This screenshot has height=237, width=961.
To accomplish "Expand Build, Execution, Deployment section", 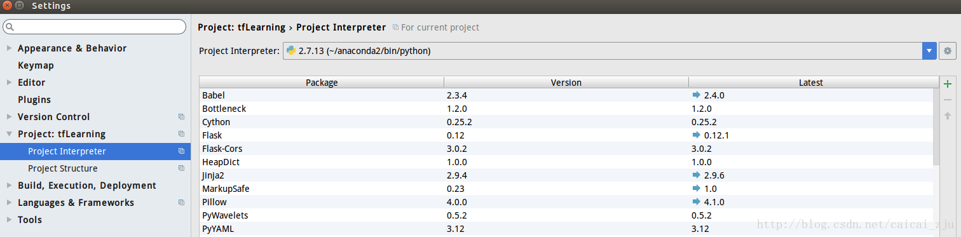I will tap(9, 186).
